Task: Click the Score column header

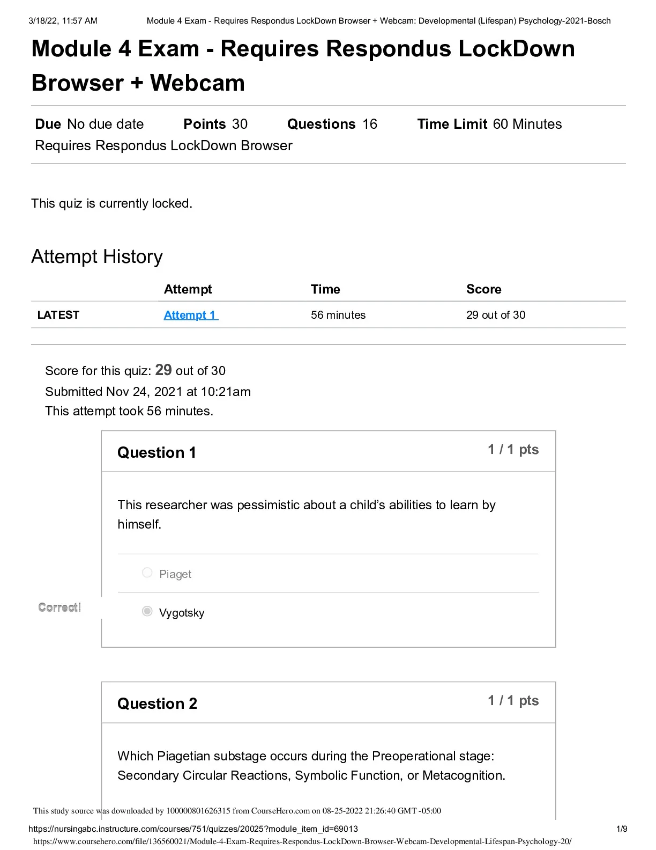Action: coord(483,289)
